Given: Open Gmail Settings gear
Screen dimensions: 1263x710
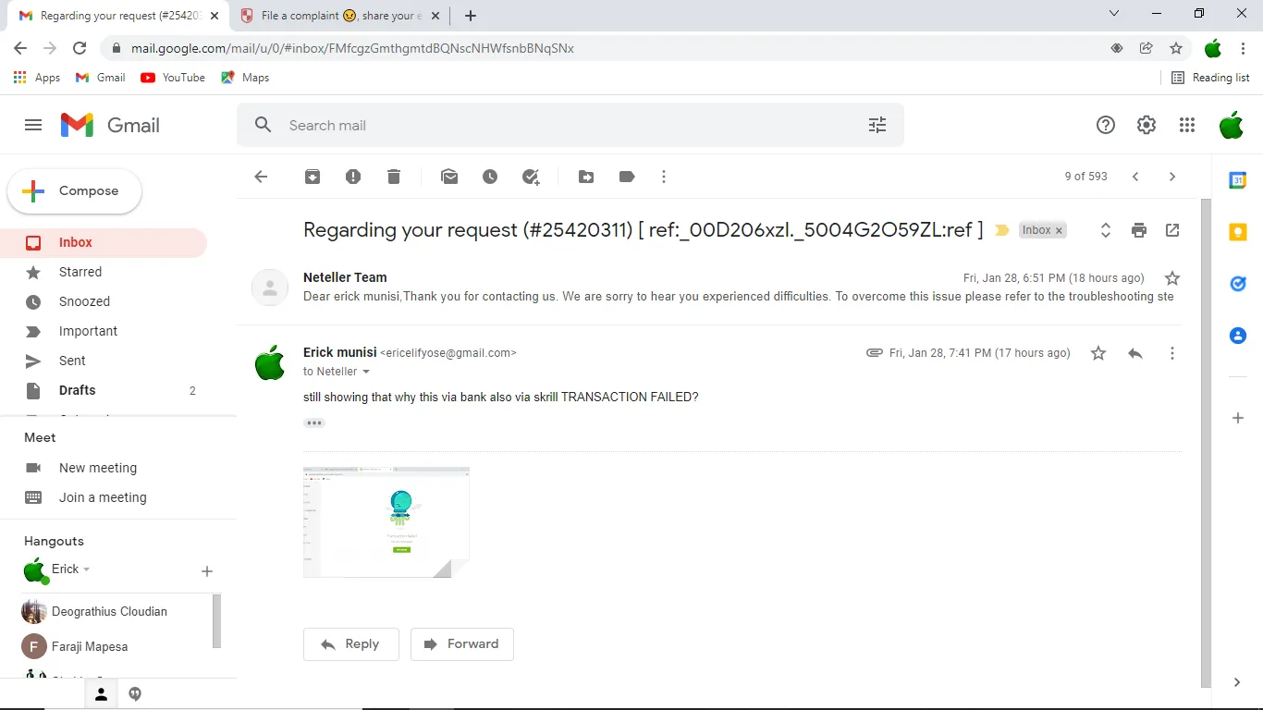Looking at the screenshot, I should [x=1147, y=125].
